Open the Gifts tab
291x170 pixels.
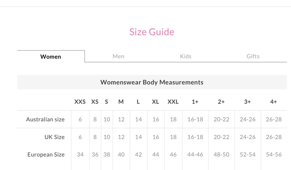point(253,56)
